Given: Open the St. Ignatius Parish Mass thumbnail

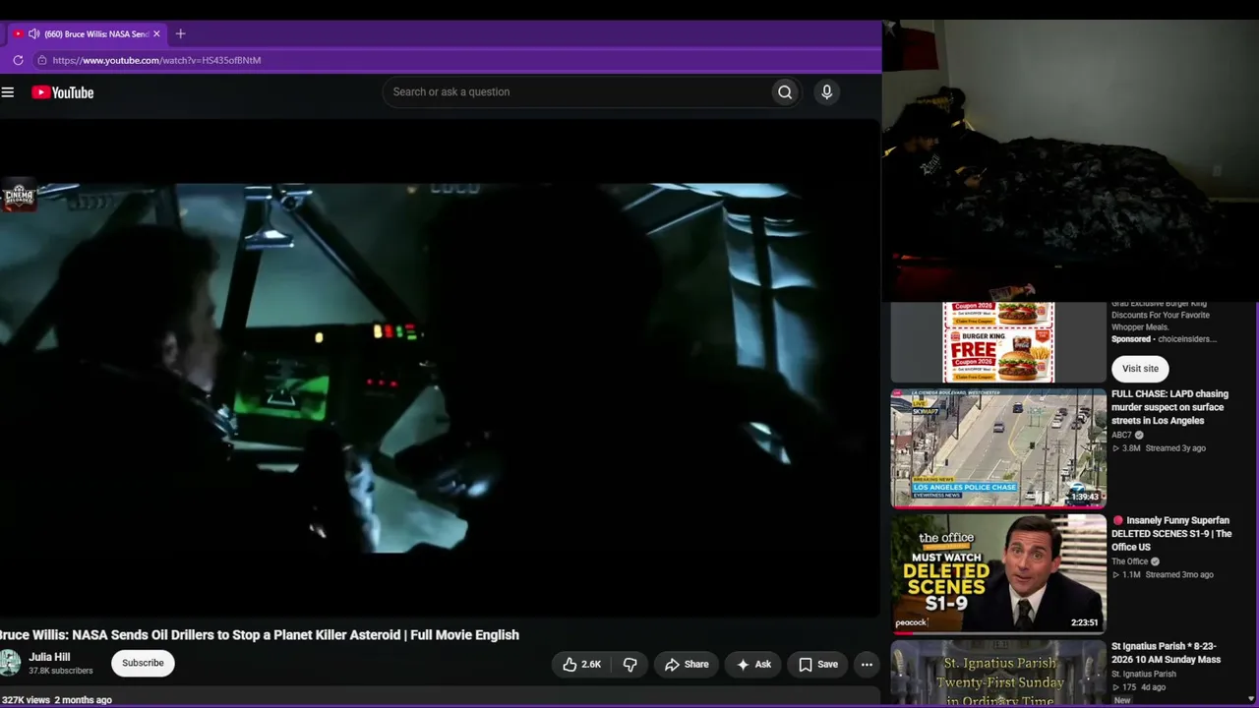Looking at the screenshot, I should (998, 673).
